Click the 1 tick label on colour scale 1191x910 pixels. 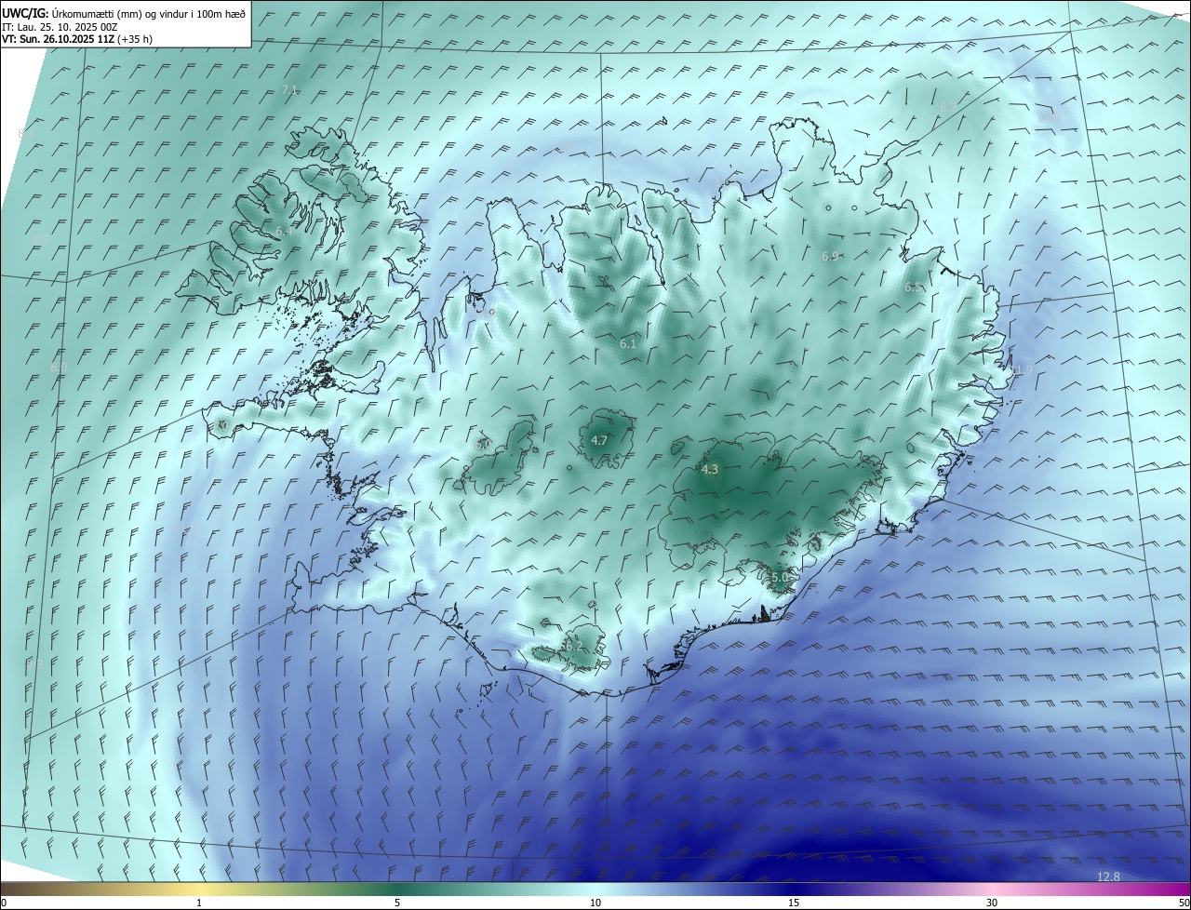pyautogui.click(x=199, y=903)
